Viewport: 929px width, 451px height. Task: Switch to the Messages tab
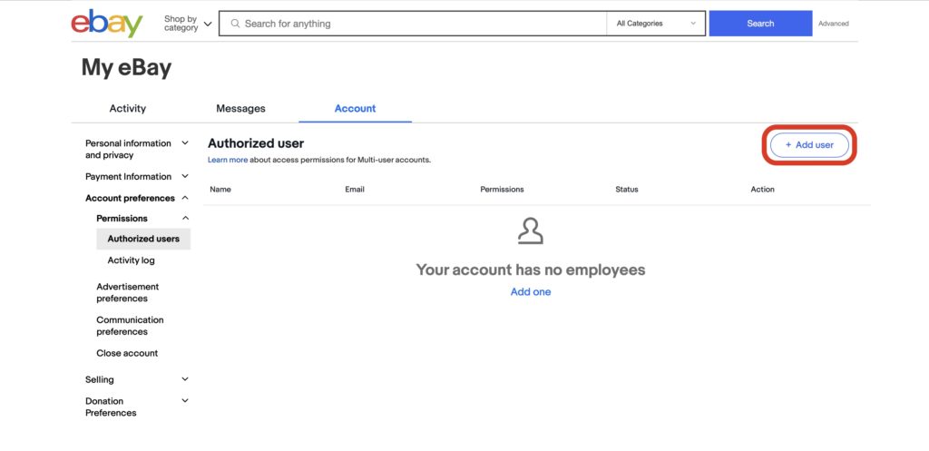[x=240, y=109]
